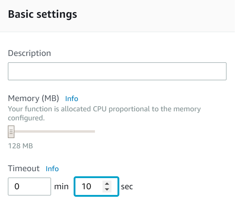Click the Timeout label
The width and height of the screenshot is (235, 216).
click(24, 168)
